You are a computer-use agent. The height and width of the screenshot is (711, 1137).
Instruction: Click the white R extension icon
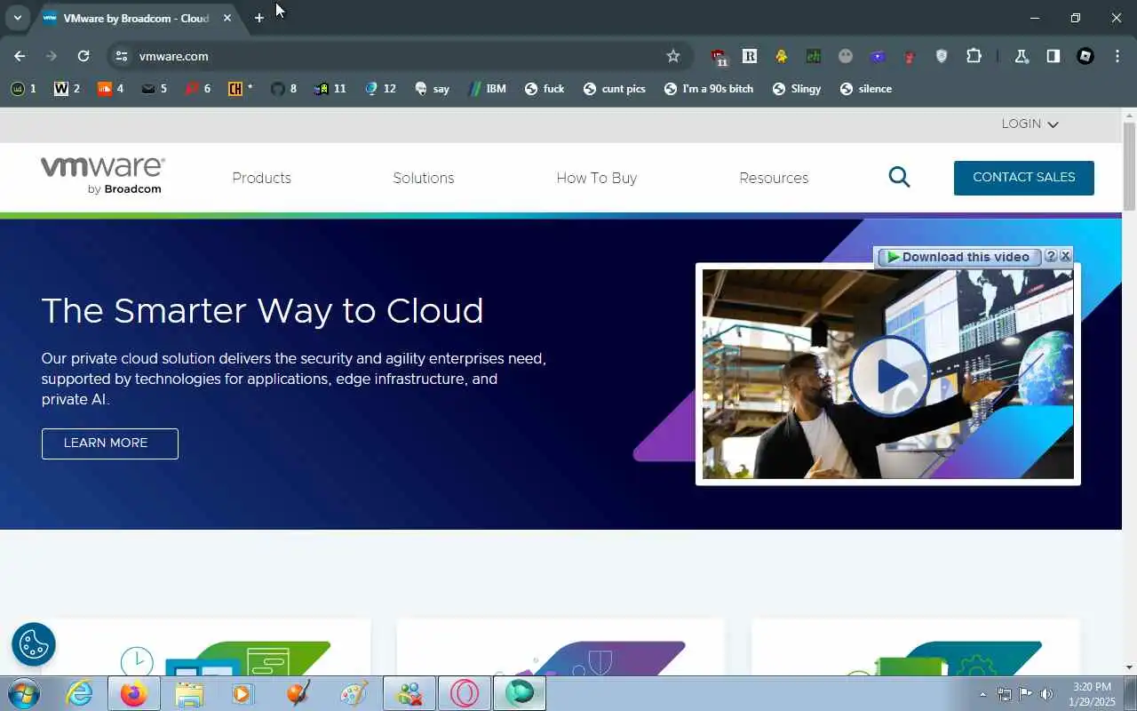(749, 56)
